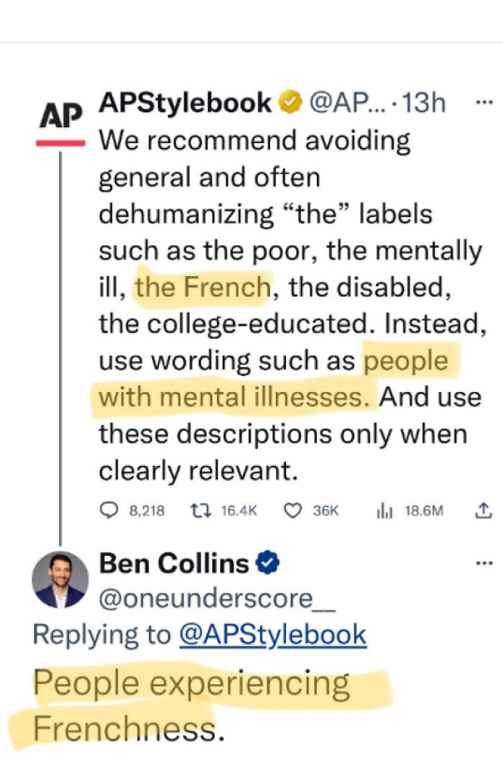
Task: Click the Ben Collins display name
Action: pyautogui.click(x=174, y=564)
